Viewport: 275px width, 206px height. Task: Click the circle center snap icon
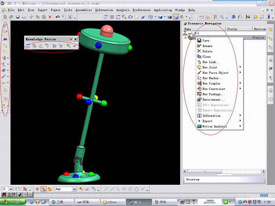[x=130, y=189]
